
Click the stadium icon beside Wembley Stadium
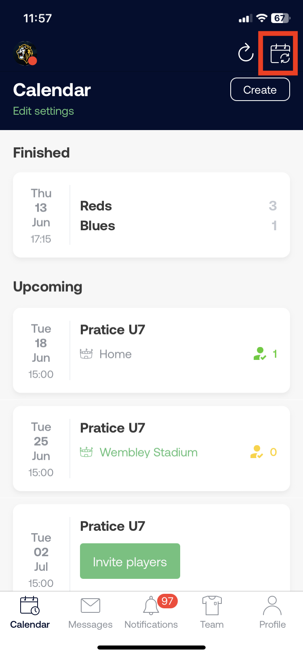86,452
